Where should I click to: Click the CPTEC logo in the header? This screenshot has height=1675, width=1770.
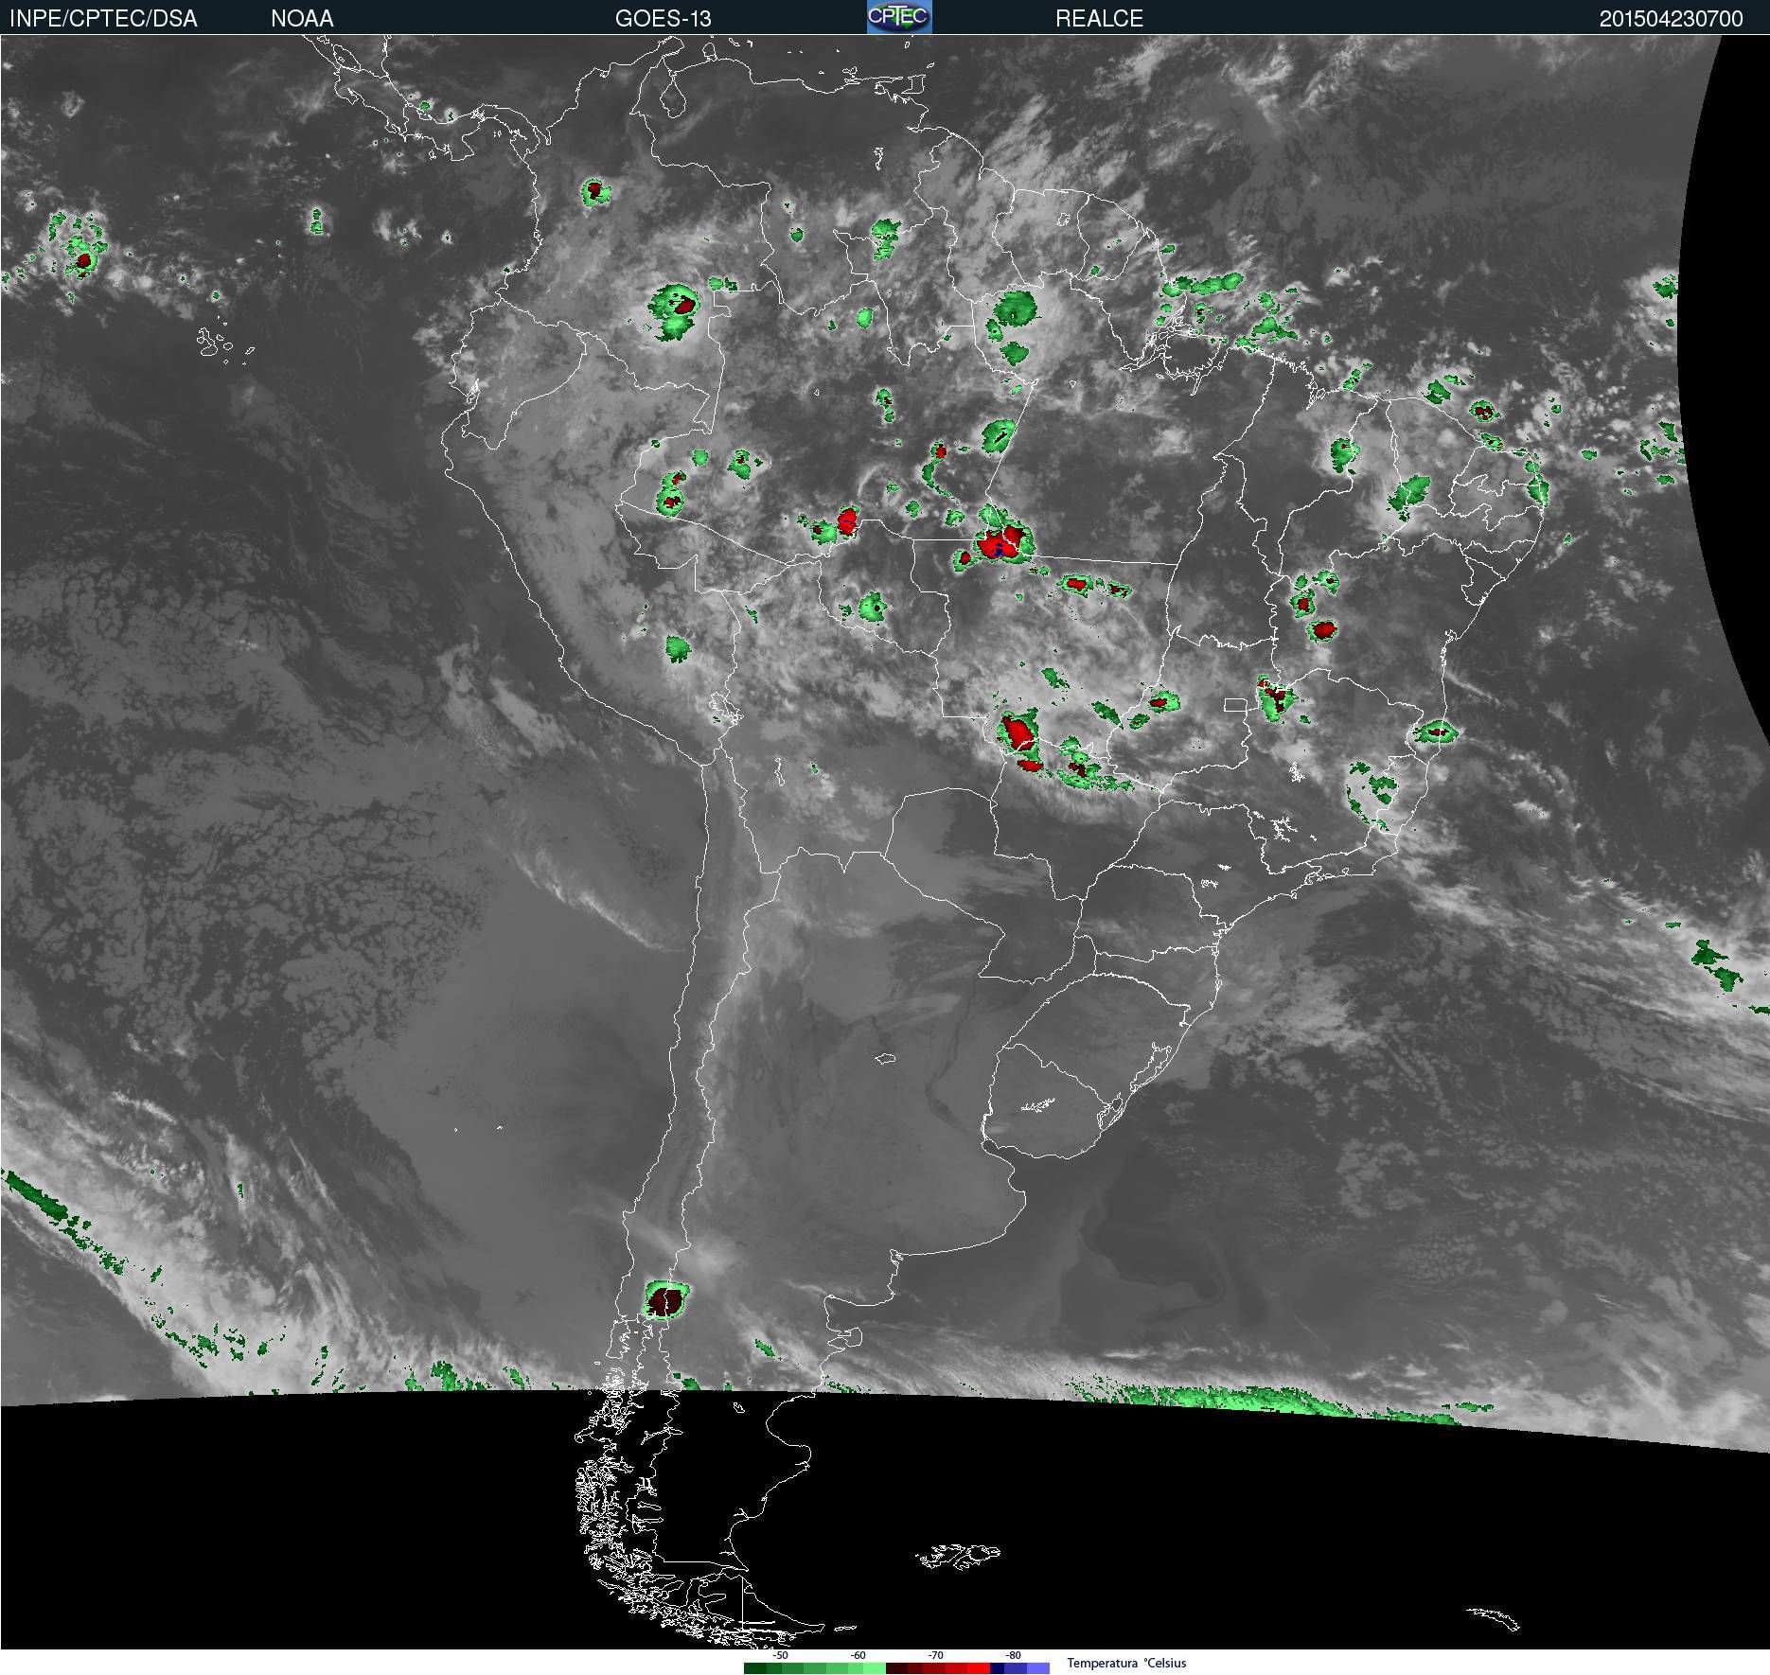899,17
